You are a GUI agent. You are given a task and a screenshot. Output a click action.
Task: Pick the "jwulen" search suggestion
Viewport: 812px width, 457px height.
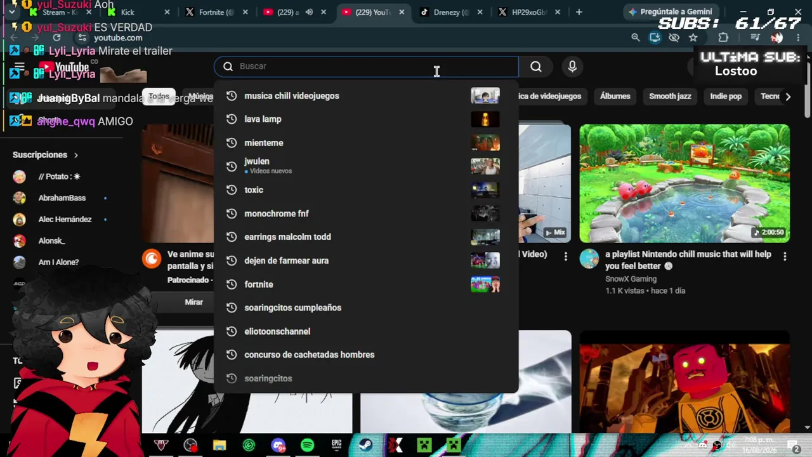point(366,166)
